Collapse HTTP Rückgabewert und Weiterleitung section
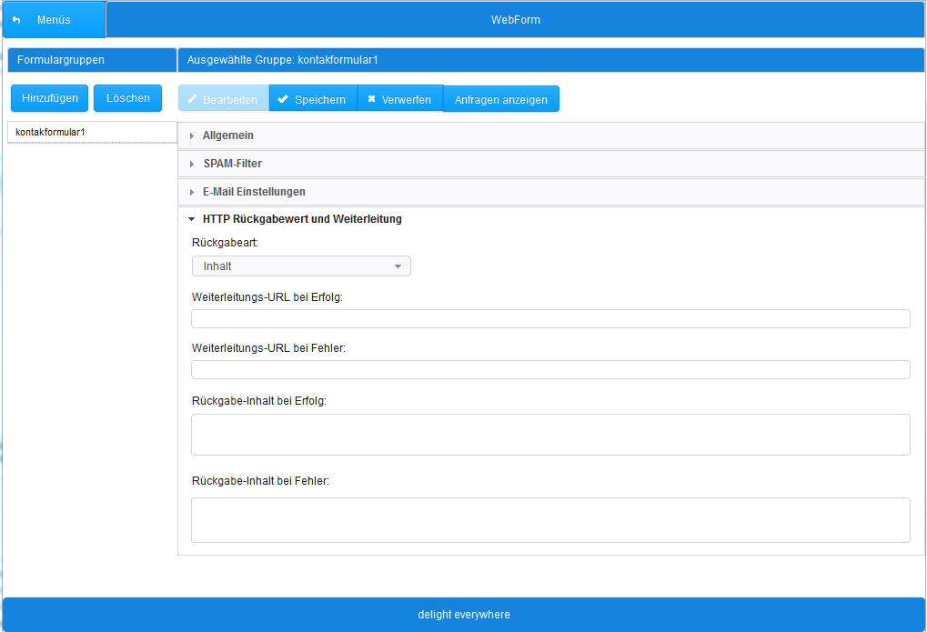 (301, 219)
